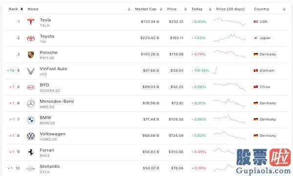Click the Name column header
293x176 pixels.
(x=33, y=9)
